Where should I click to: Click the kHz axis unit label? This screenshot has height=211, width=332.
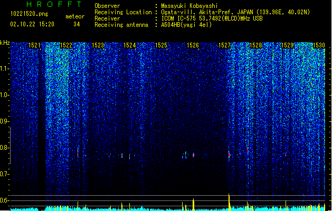point(5,43)
